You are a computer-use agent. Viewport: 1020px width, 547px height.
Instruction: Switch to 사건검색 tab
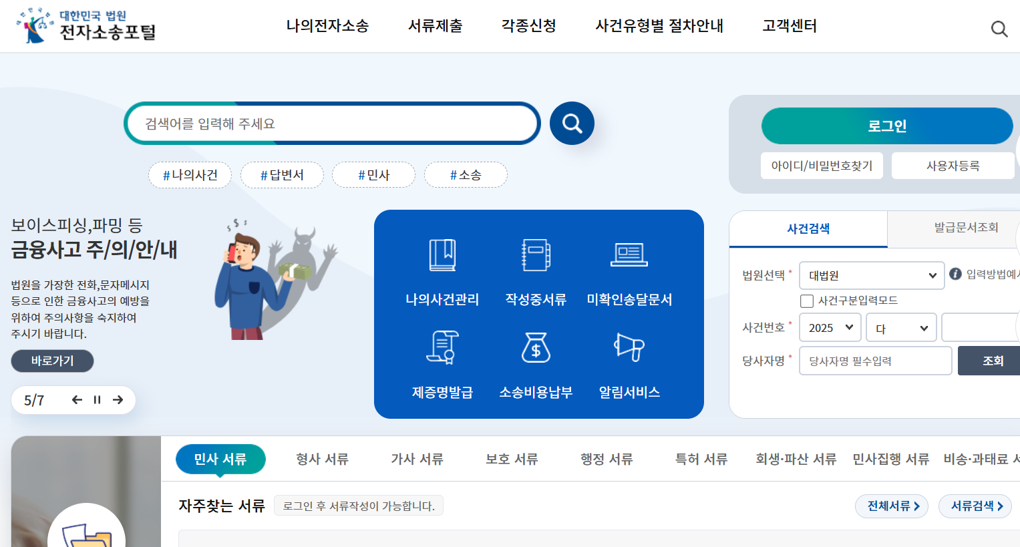pyautogui.click(x=808, y=228)
